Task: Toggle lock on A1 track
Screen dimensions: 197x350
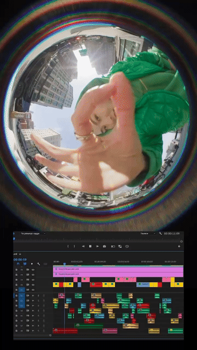Action: (x=16, y=296)
